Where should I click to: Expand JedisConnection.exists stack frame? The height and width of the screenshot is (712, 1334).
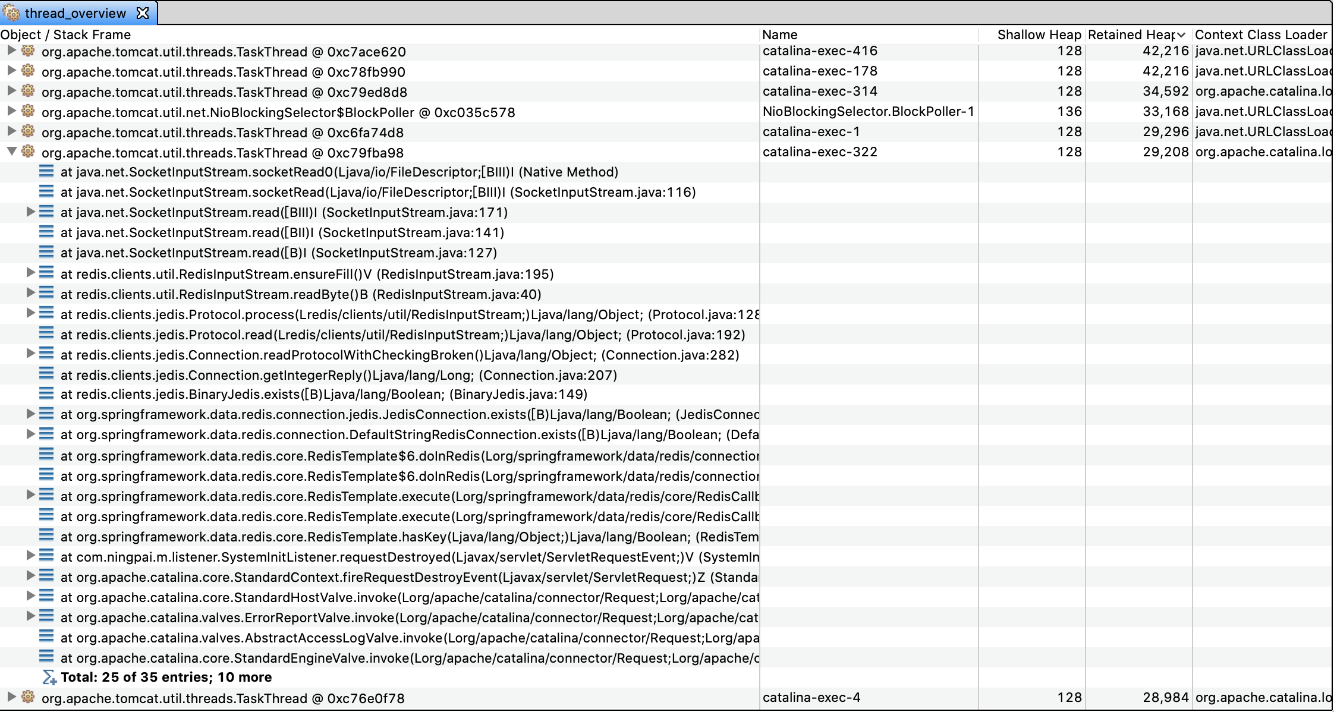[30, 414]
